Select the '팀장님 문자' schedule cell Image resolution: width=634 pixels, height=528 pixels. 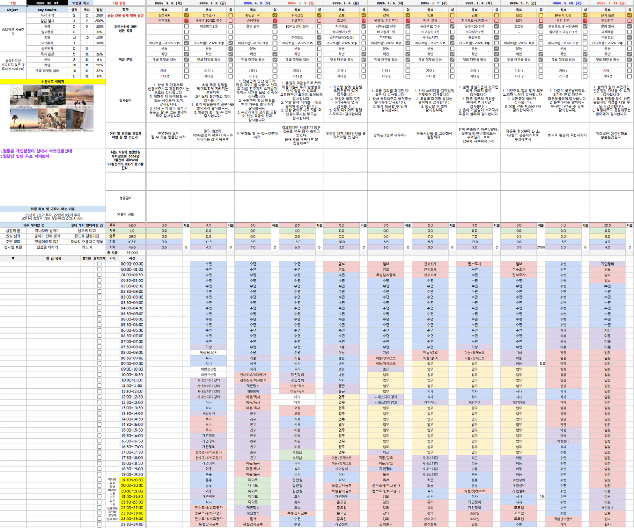208,353
